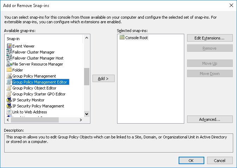Open Edit Extensions dialog

210,38
